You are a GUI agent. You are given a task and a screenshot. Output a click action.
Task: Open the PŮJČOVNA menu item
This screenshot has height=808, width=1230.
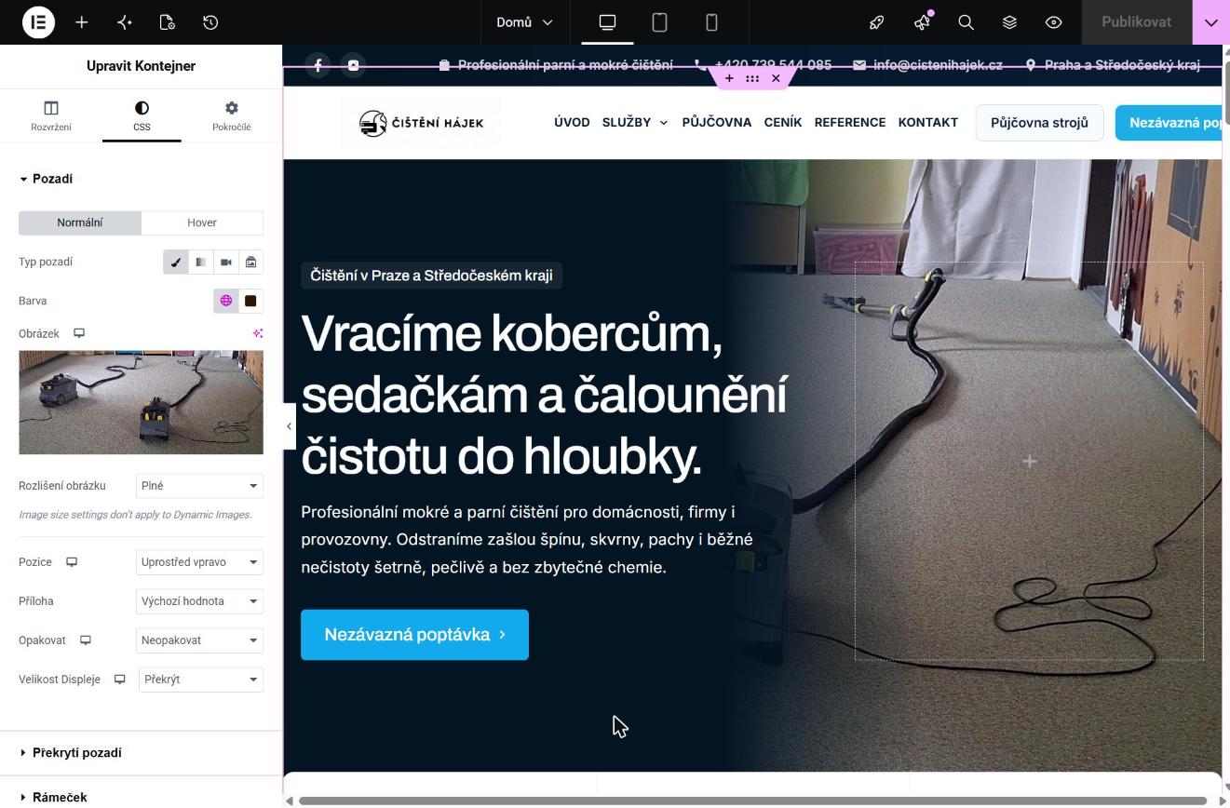tap(717, 122)
